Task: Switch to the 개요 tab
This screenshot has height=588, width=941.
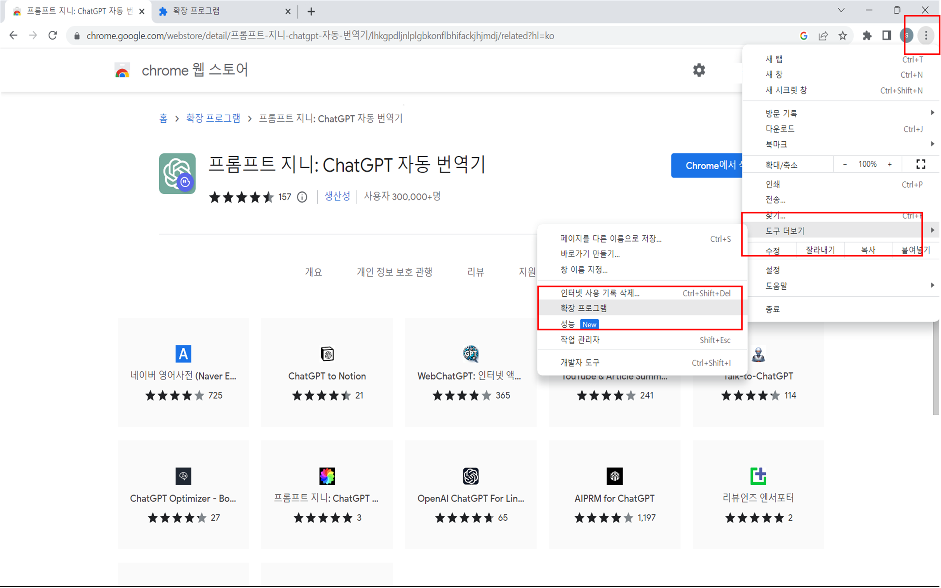Action: [313, 272]
